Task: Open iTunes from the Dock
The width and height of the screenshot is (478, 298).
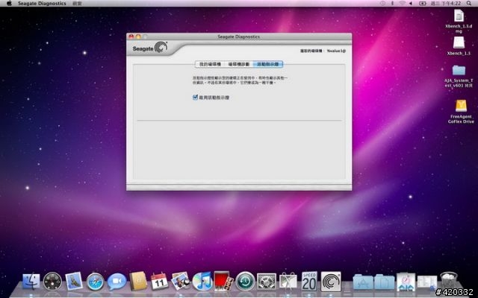Action: click(x=202, y=282)
